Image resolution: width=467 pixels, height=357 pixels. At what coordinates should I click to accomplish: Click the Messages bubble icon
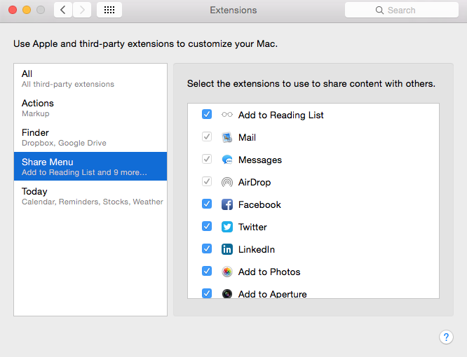coord(227,160)
